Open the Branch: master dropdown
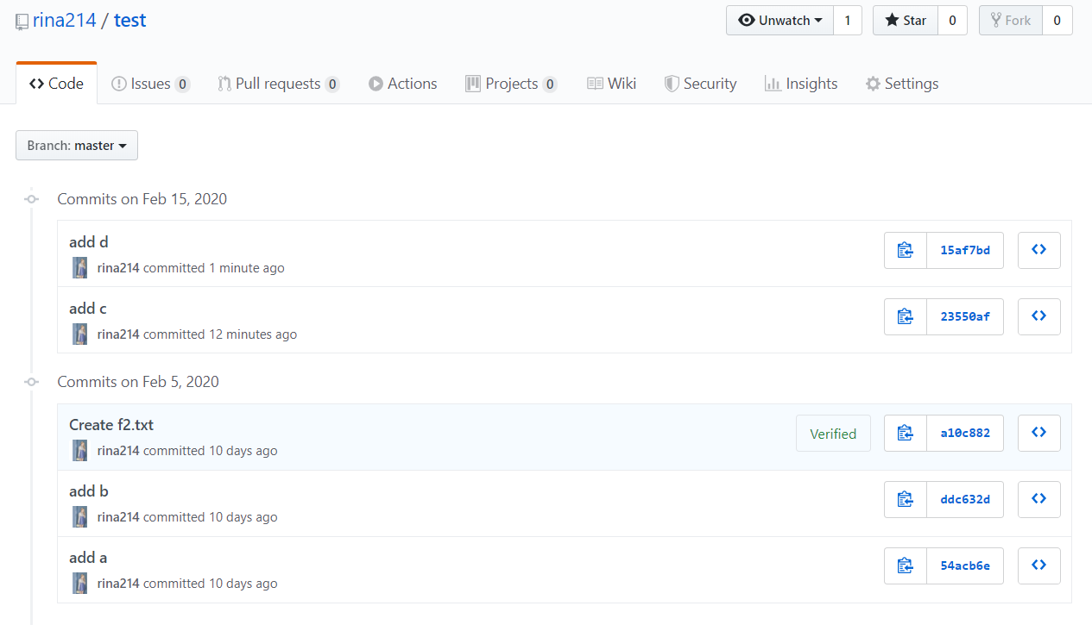The width and height of the screenshot is (1092, 631). [x=77, y=146]
